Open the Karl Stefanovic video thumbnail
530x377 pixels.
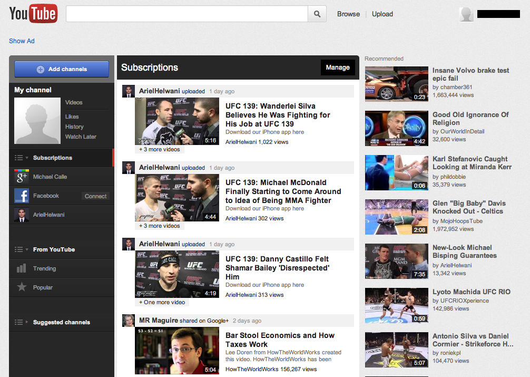click(397, 172)
